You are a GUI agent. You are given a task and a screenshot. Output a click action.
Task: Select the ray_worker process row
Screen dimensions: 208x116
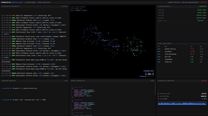[182, 52]
